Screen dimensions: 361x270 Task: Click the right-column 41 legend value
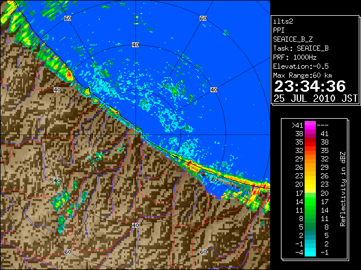pos(324,134)
